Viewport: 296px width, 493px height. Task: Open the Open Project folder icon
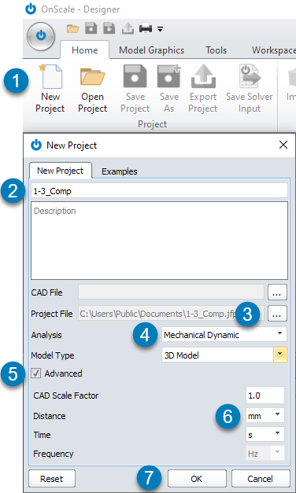[92, 77]
